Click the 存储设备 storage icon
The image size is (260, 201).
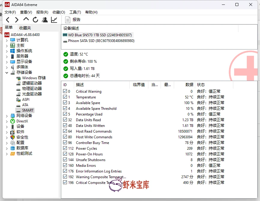[13, 72]
